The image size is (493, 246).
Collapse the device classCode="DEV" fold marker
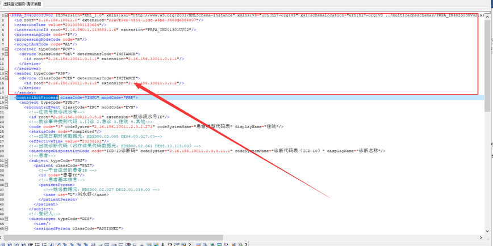6,54
